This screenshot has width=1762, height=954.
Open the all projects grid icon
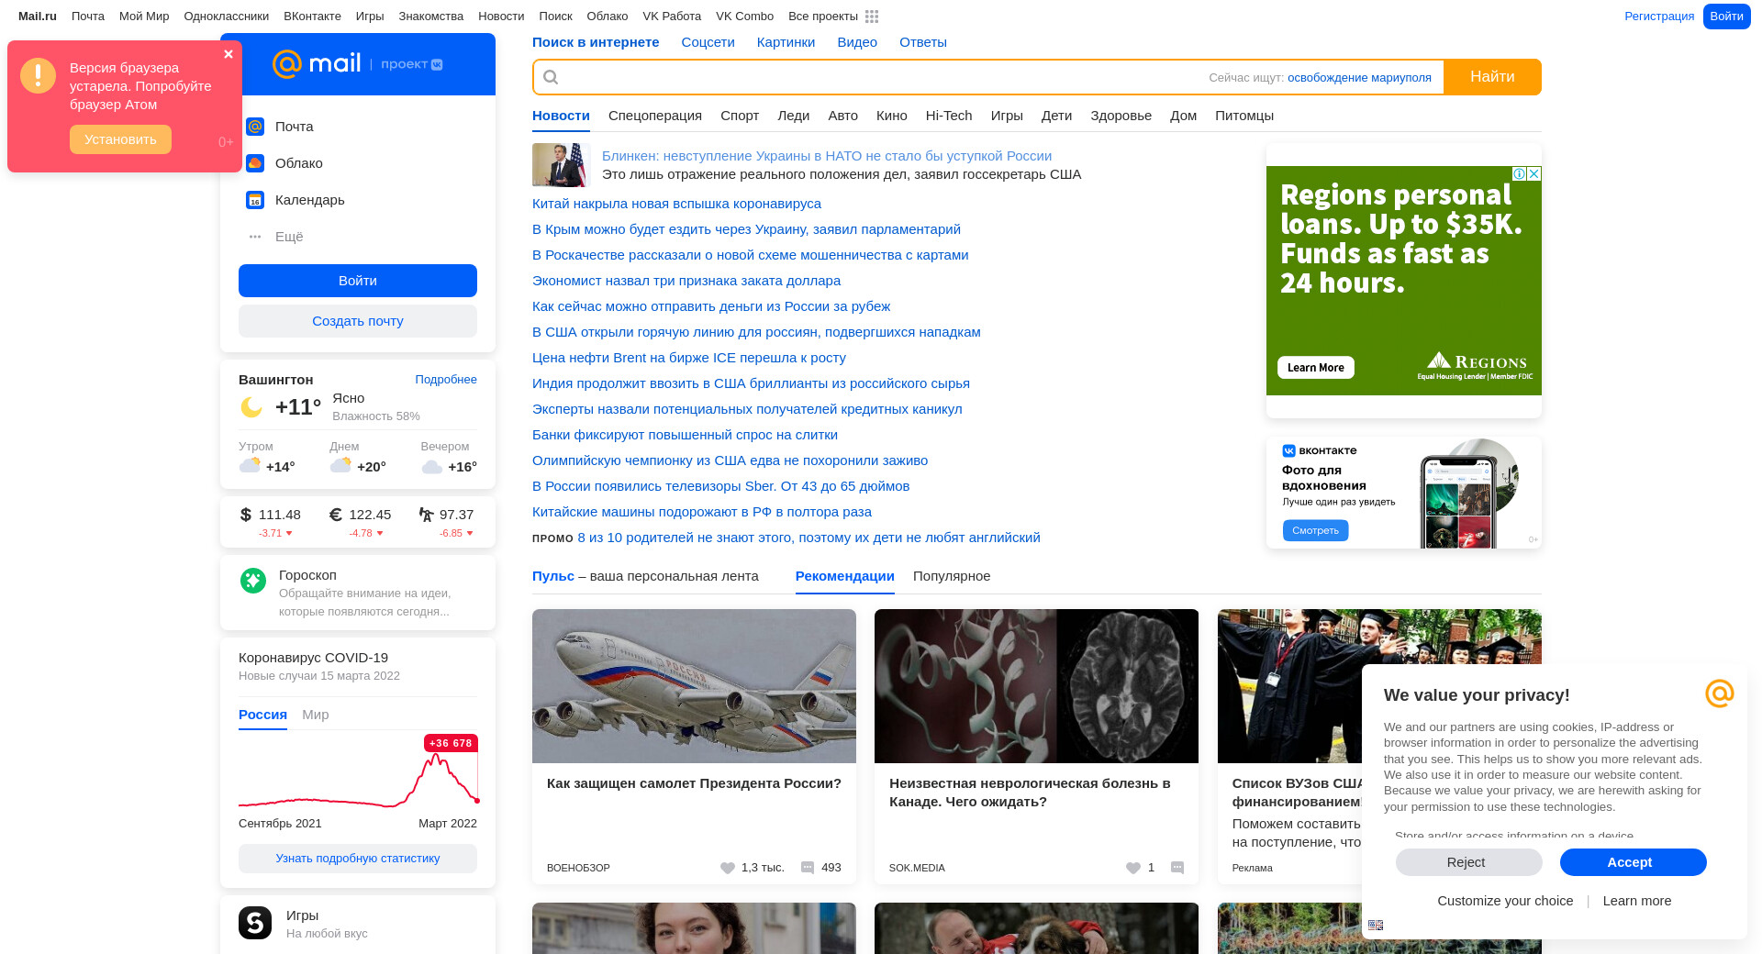click(872, 17)
